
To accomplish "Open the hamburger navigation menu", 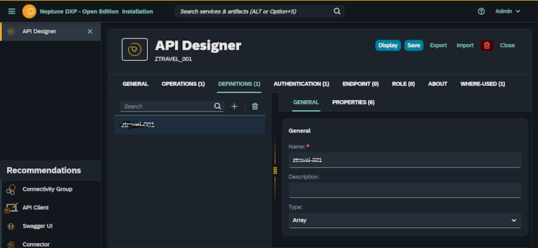I will pyautogui.click(x=11, y=11).
